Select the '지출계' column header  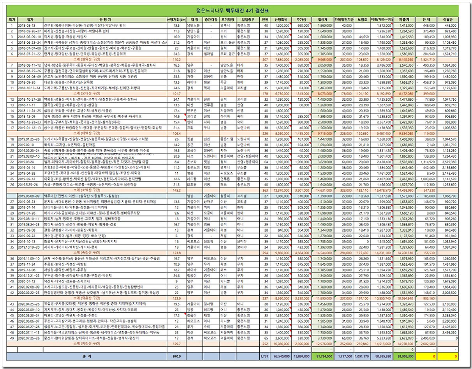[404, 20]
